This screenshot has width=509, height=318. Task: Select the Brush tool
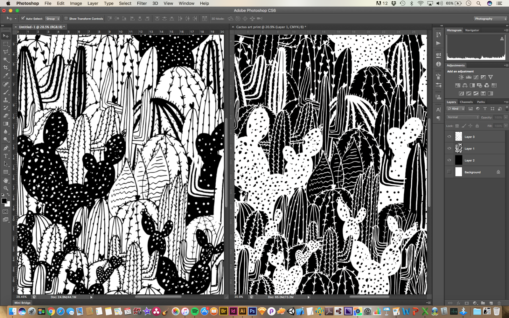[6, 92]
